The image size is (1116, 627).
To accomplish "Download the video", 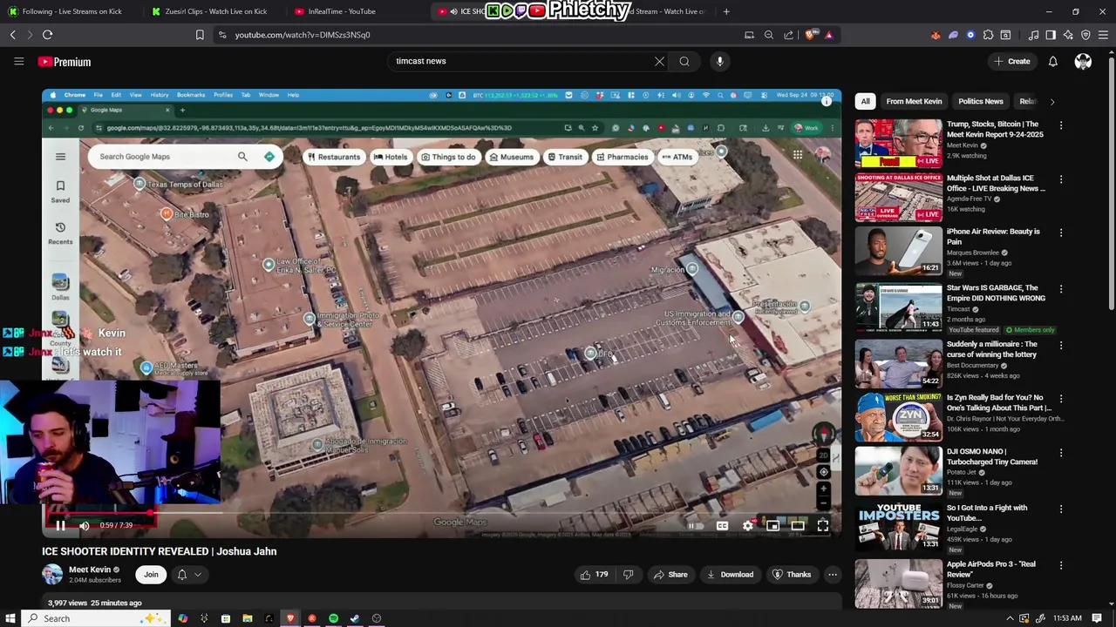I will [x=730, y=575].
